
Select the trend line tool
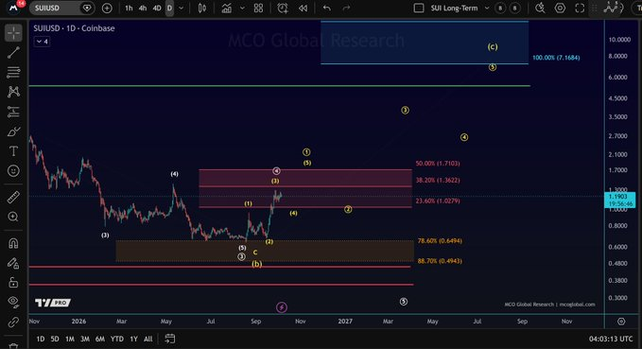[13, 52]
